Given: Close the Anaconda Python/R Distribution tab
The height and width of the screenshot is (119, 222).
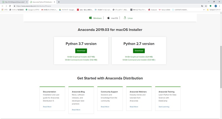Looking at the screenshot, I should pyautogui.click(x=54, y=2).
